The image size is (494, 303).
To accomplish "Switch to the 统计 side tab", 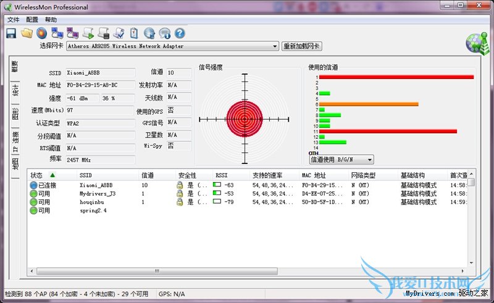I will 15,90.
